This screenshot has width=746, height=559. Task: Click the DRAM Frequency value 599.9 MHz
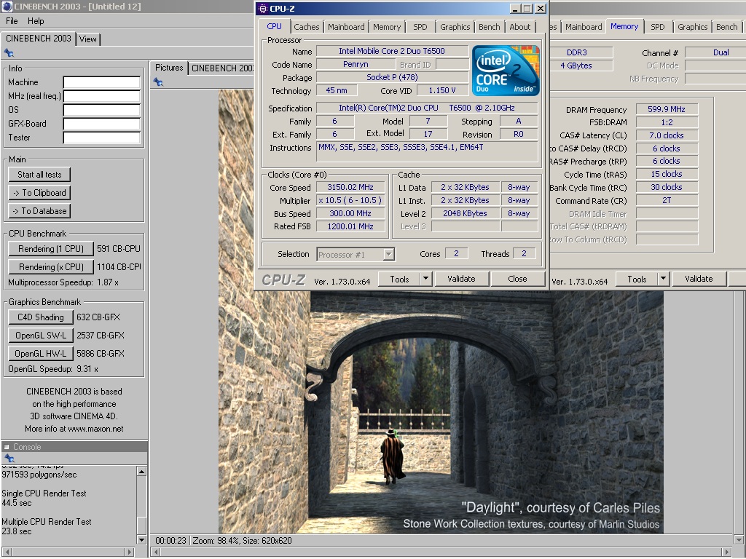[x=667, y=109]
